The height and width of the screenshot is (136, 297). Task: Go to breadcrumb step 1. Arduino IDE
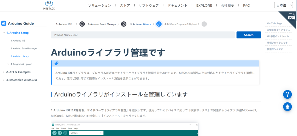point(64,24)
